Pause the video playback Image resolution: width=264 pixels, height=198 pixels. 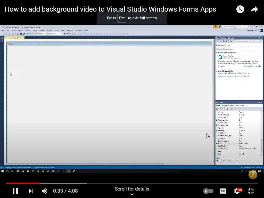click(x=15, y=191)
